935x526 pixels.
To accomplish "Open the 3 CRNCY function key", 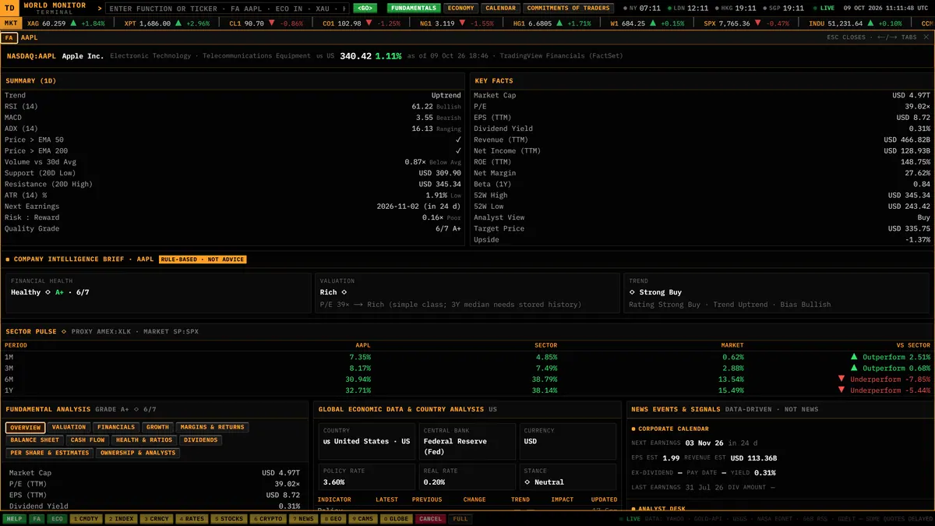I will [156, 519].
